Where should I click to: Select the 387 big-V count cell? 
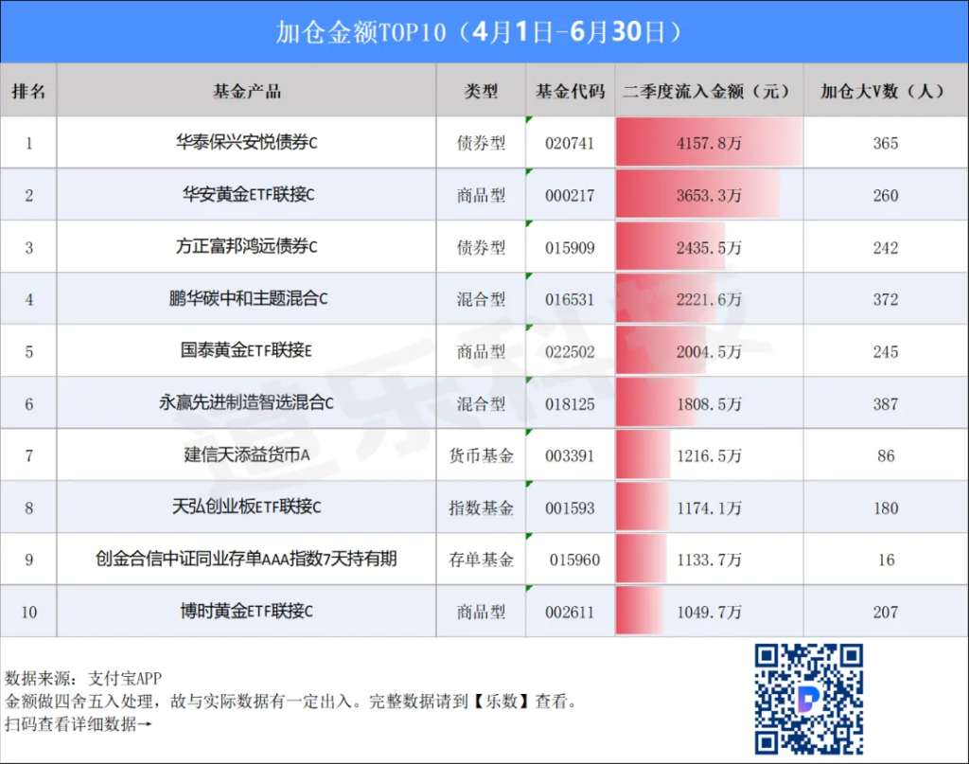click(885, 403)
